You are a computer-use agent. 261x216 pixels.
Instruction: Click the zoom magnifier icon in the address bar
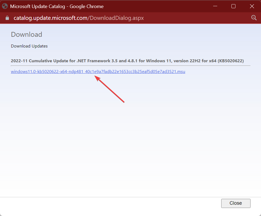click(254, 18)
